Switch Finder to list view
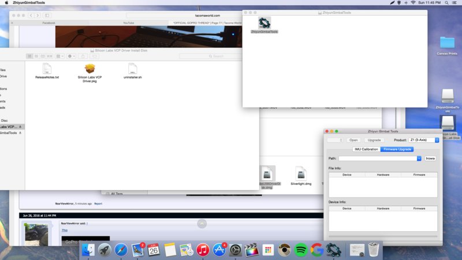 [x=36, y=56]
